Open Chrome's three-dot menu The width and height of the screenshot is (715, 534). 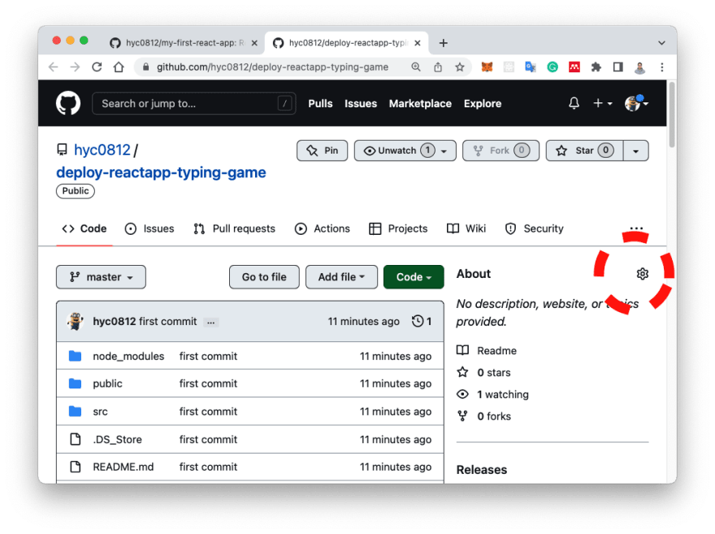click(x=661, y=67)
